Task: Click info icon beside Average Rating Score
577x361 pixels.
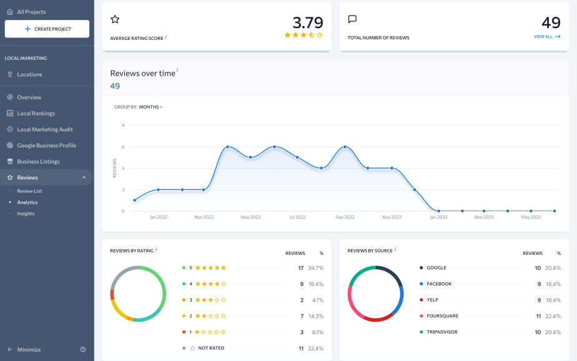Action: [166, 37]
